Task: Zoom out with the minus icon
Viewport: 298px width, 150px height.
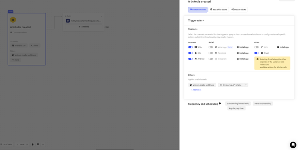Action: [x=17, y=144]
